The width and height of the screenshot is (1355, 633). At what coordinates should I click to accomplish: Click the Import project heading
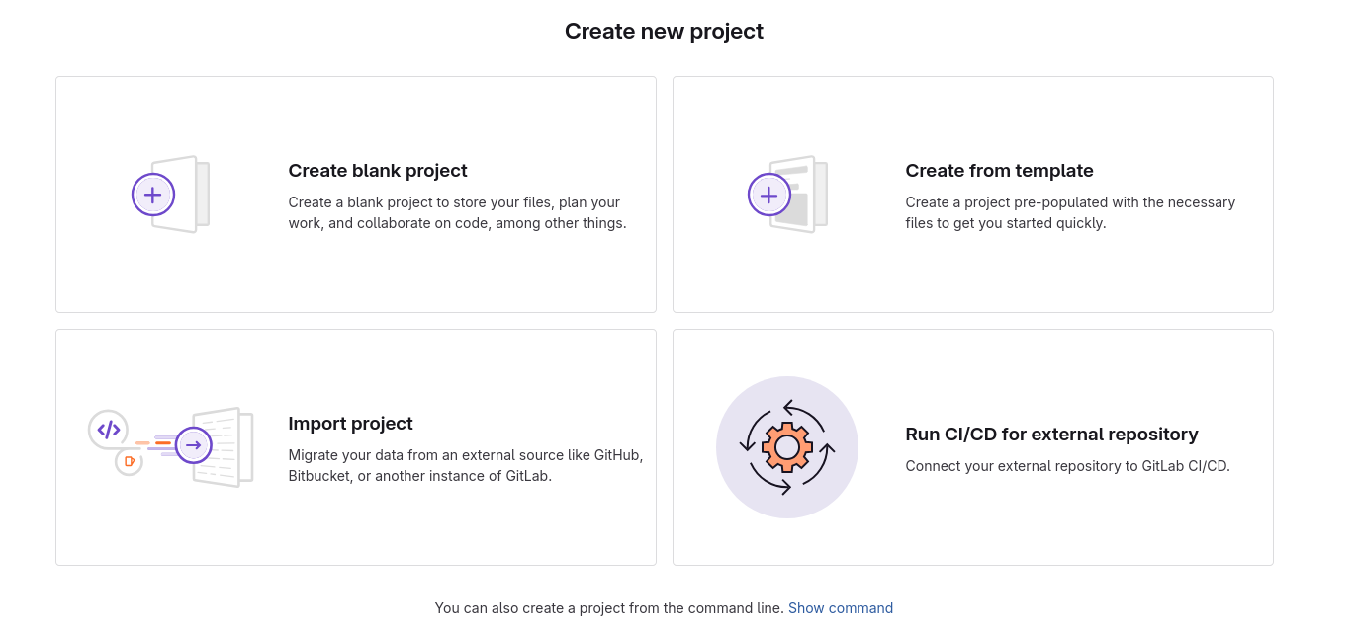click(x=350, y=423)
